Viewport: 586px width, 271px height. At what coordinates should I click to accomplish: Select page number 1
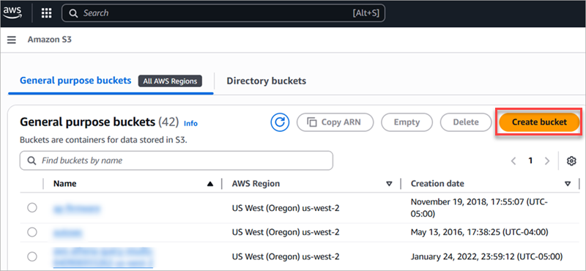530,161
